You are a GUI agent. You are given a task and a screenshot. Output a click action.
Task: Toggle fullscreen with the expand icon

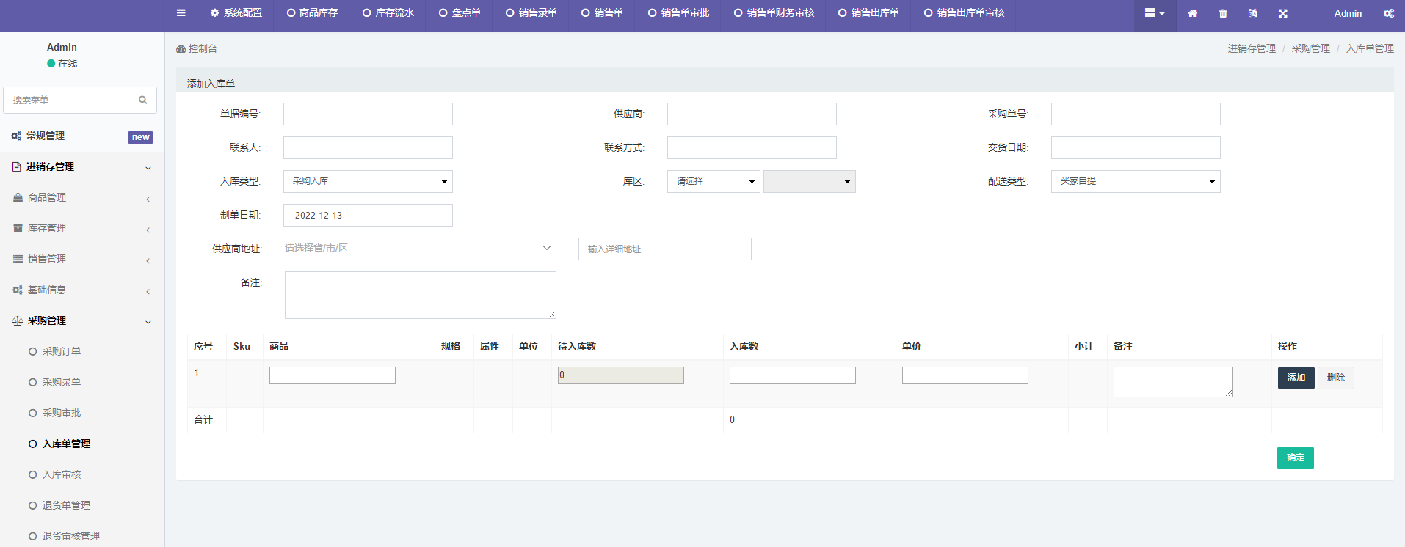coord(1283,13)
